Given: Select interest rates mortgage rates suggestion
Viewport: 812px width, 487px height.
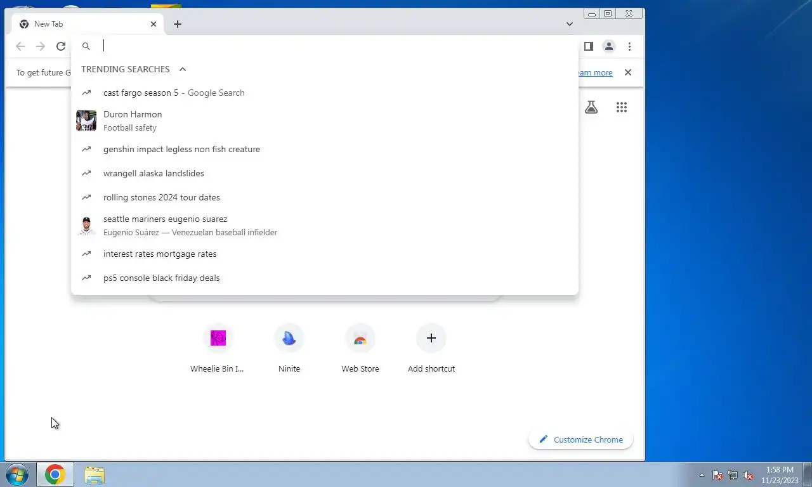Looking at the screenshot, I should (x=325, y=254).
